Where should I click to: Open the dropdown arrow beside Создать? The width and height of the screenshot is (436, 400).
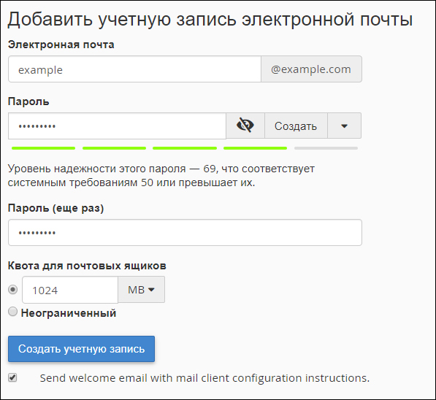coord(344,126)
